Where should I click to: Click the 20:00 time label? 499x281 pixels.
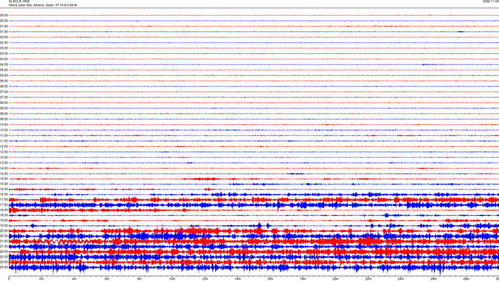click(4, 231)
